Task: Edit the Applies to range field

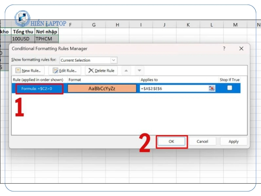Action: point(174,89)
